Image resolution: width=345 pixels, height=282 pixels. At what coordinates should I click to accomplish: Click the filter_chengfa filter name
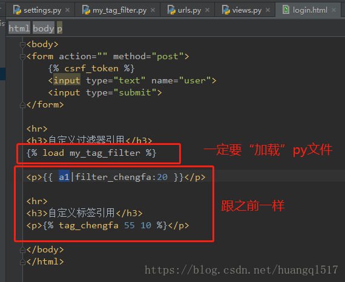114,177
